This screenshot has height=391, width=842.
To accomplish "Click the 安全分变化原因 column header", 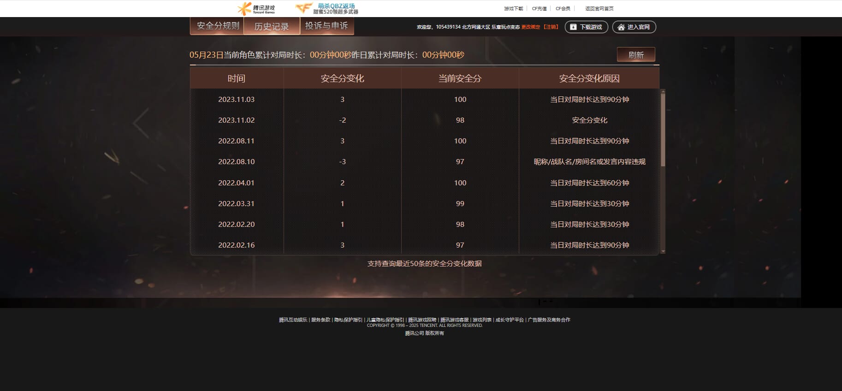I will coord(589,78).
